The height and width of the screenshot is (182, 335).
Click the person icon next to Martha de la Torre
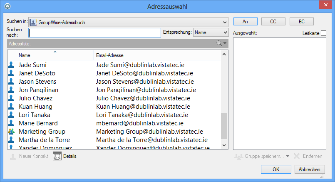pyautogui.click(x=11, y=140)
